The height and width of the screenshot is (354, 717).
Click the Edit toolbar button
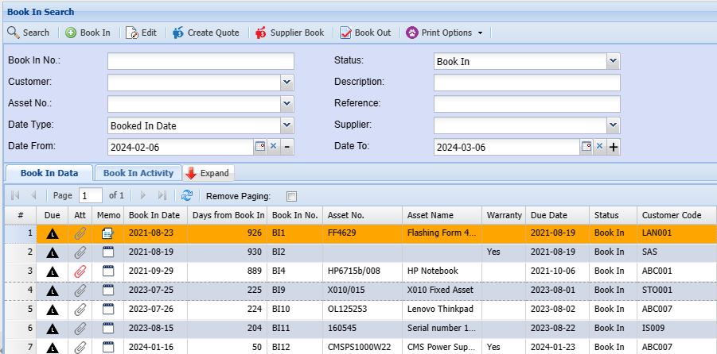[141, 33]
